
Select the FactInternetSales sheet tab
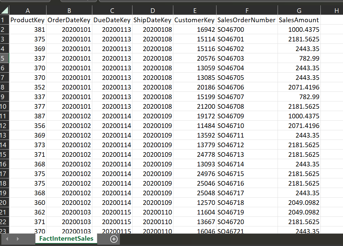pyautogui.click(x=66, y=239)
